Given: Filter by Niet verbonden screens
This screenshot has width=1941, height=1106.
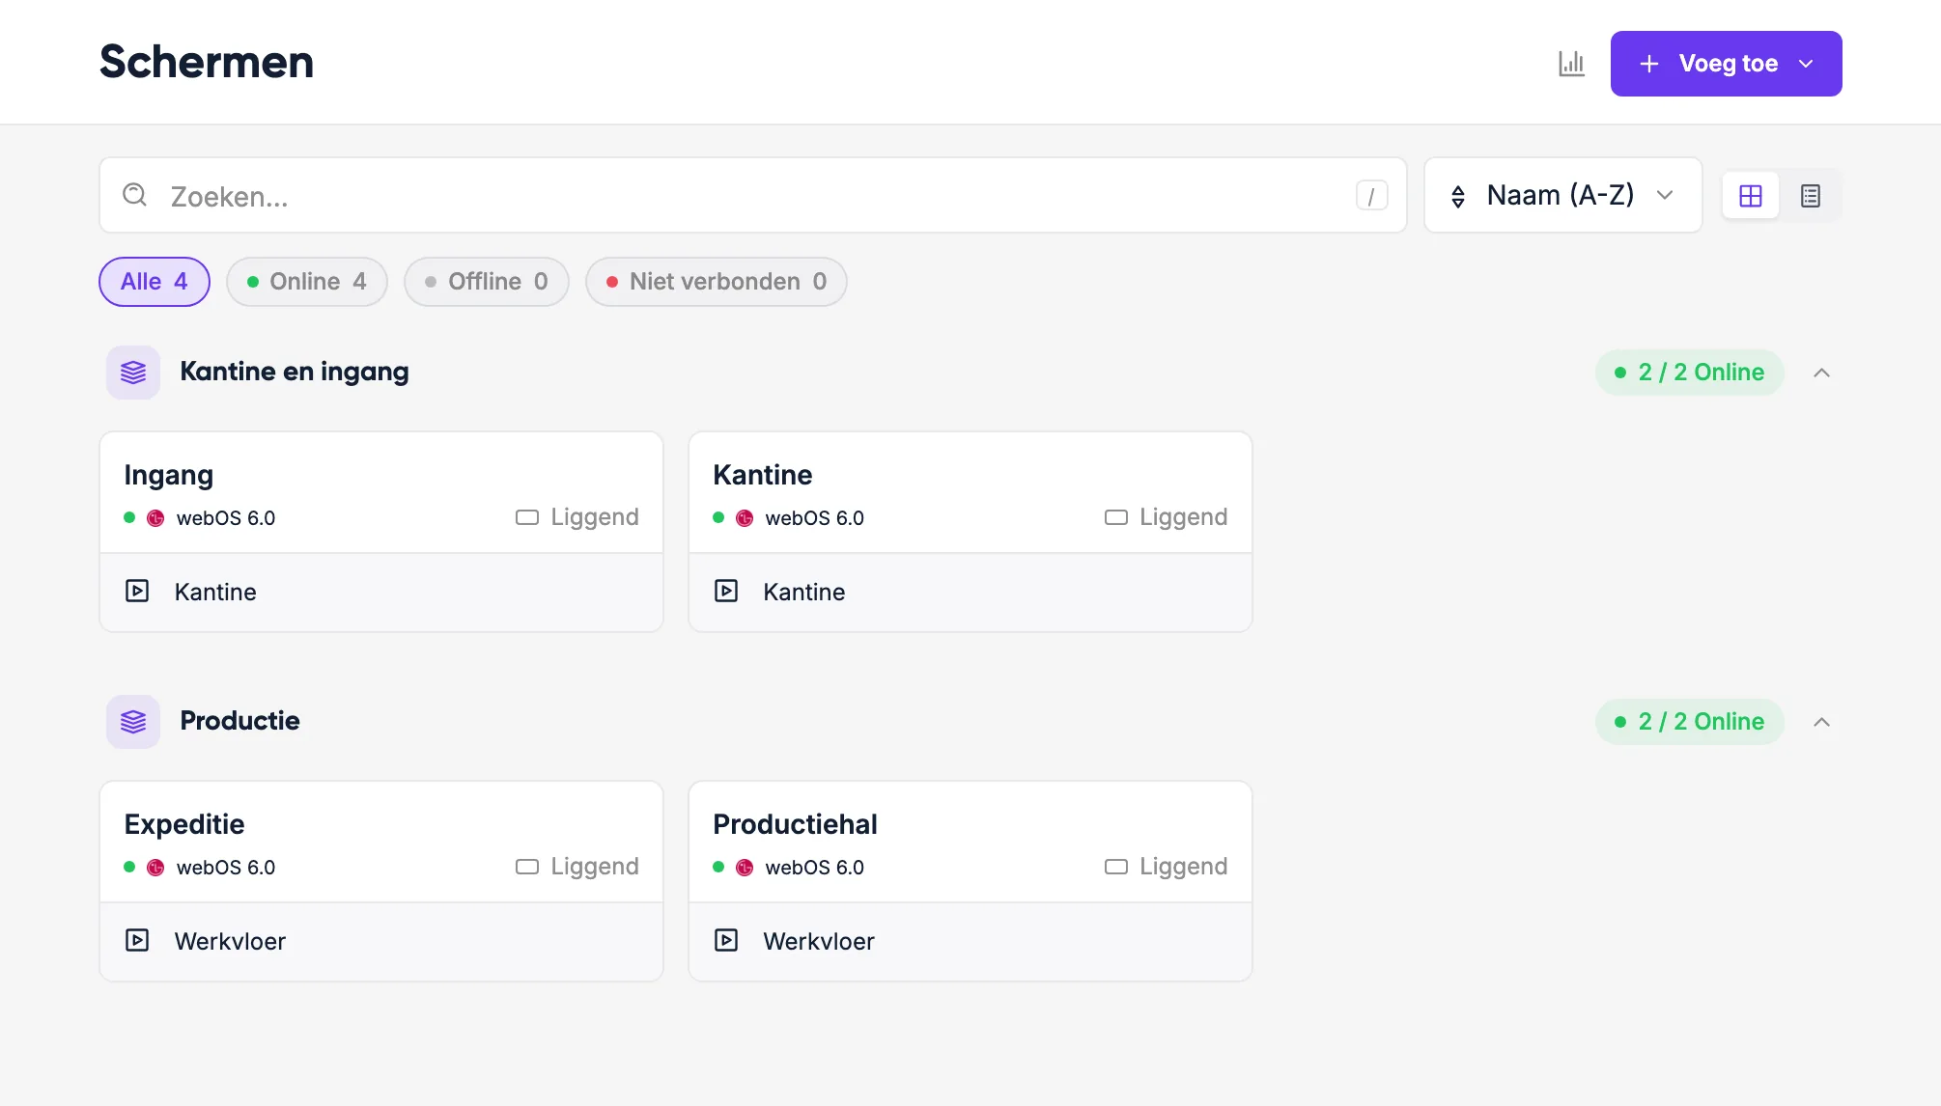Looking at the screenshot, I should coord(717,282).
